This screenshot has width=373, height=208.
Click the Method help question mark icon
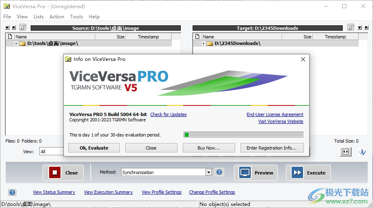(219, 172)
